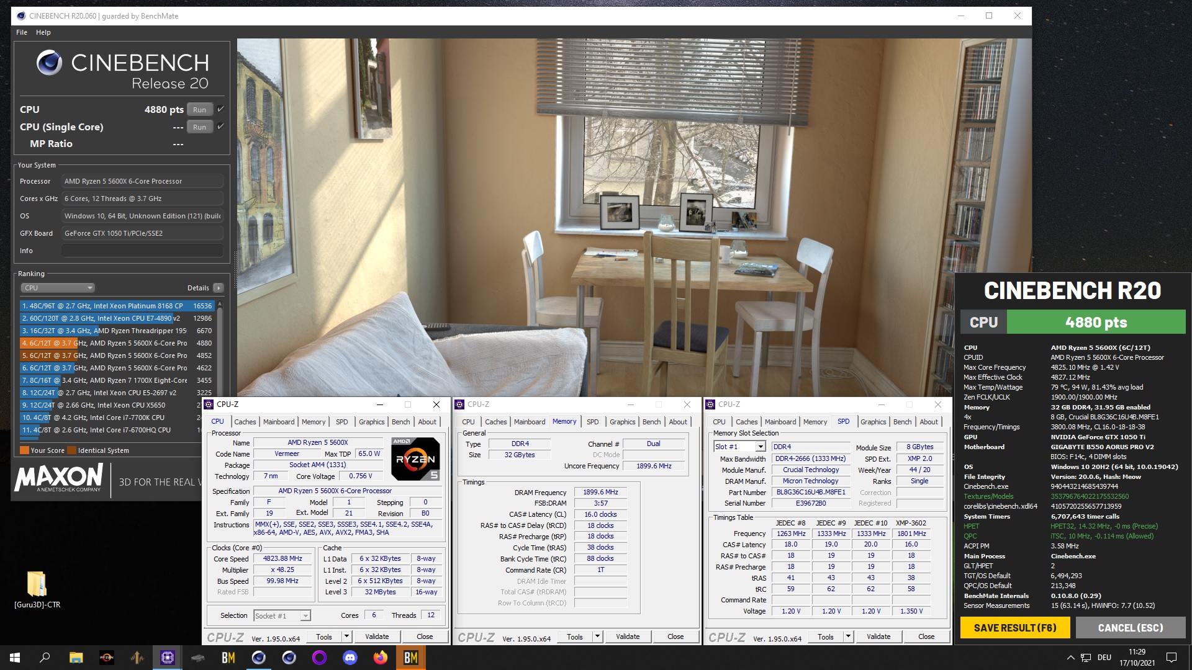Open About tab in CPU-Z Memory window
Viewport: 1192px width, 670px height.
coord(678,422)
